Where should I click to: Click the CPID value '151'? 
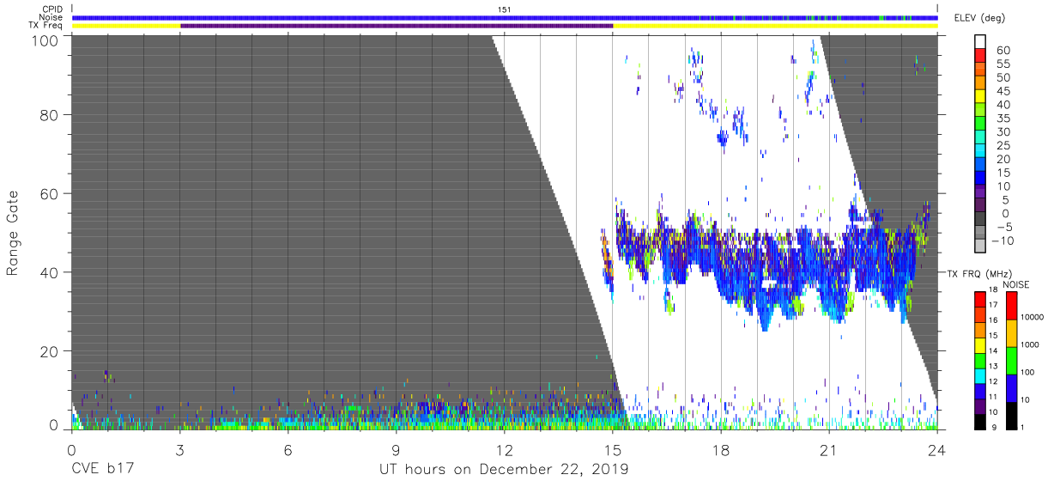click(x=505, y=9)
